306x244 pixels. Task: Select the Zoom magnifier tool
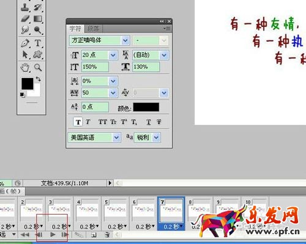tap(38, 67)
